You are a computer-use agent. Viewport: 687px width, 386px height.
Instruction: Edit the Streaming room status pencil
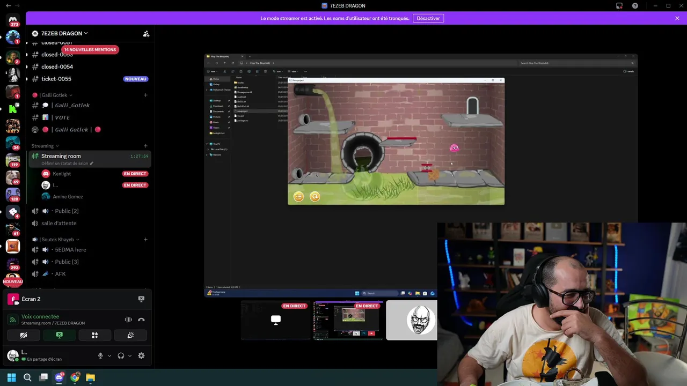[92, 164]
